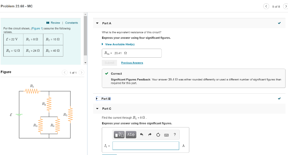
Task: Open the Constants link
Action: [71, 23]
